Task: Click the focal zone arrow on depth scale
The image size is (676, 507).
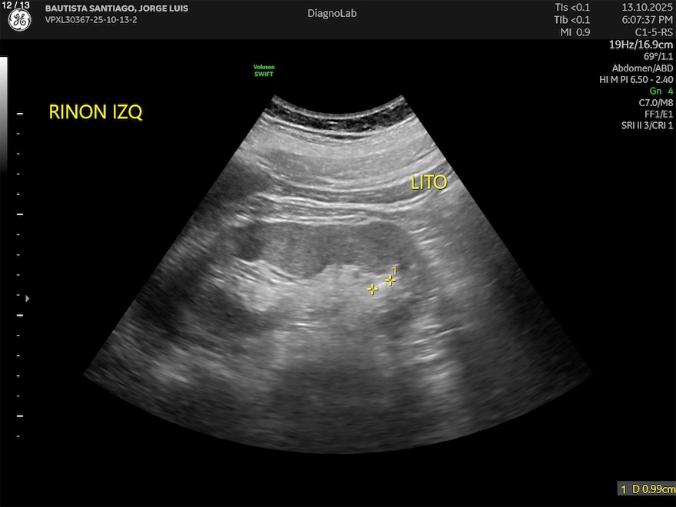Action: point(28,298)
